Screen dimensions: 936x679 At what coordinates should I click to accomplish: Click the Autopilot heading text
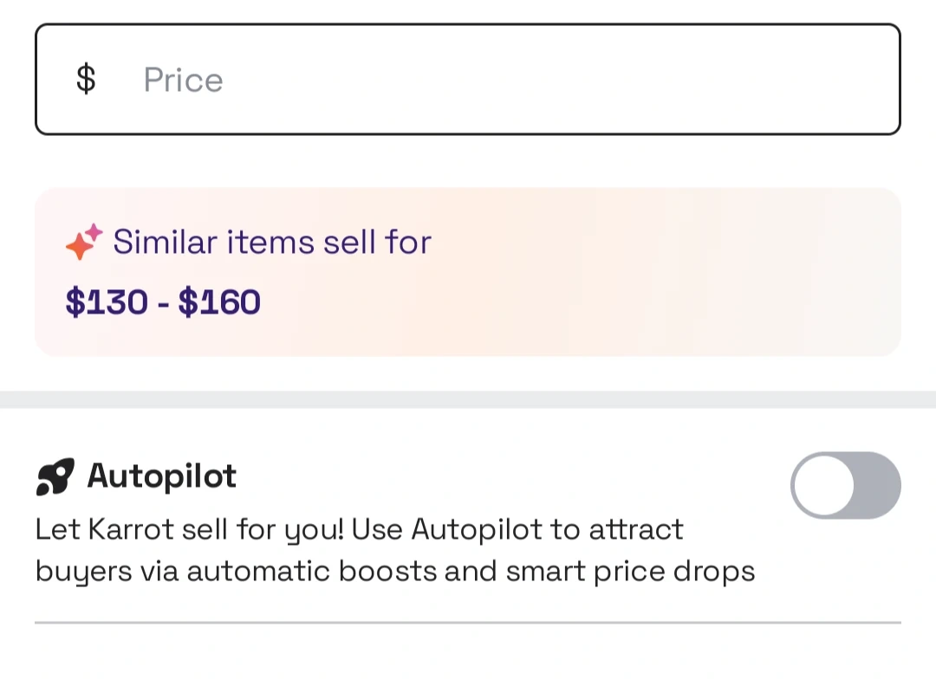(162, 475)
